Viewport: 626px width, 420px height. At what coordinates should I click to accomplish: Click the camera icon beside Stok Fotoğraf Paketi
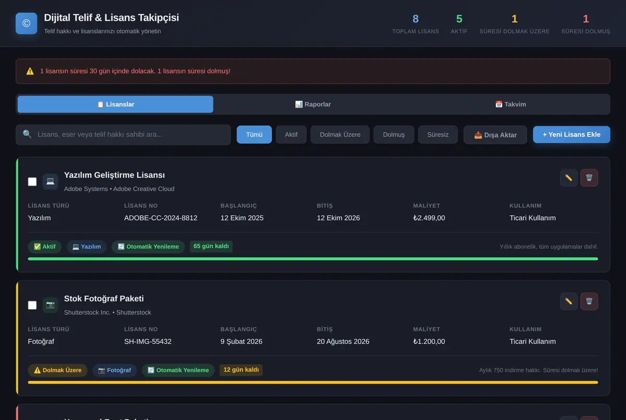click(x=50, y=305)
